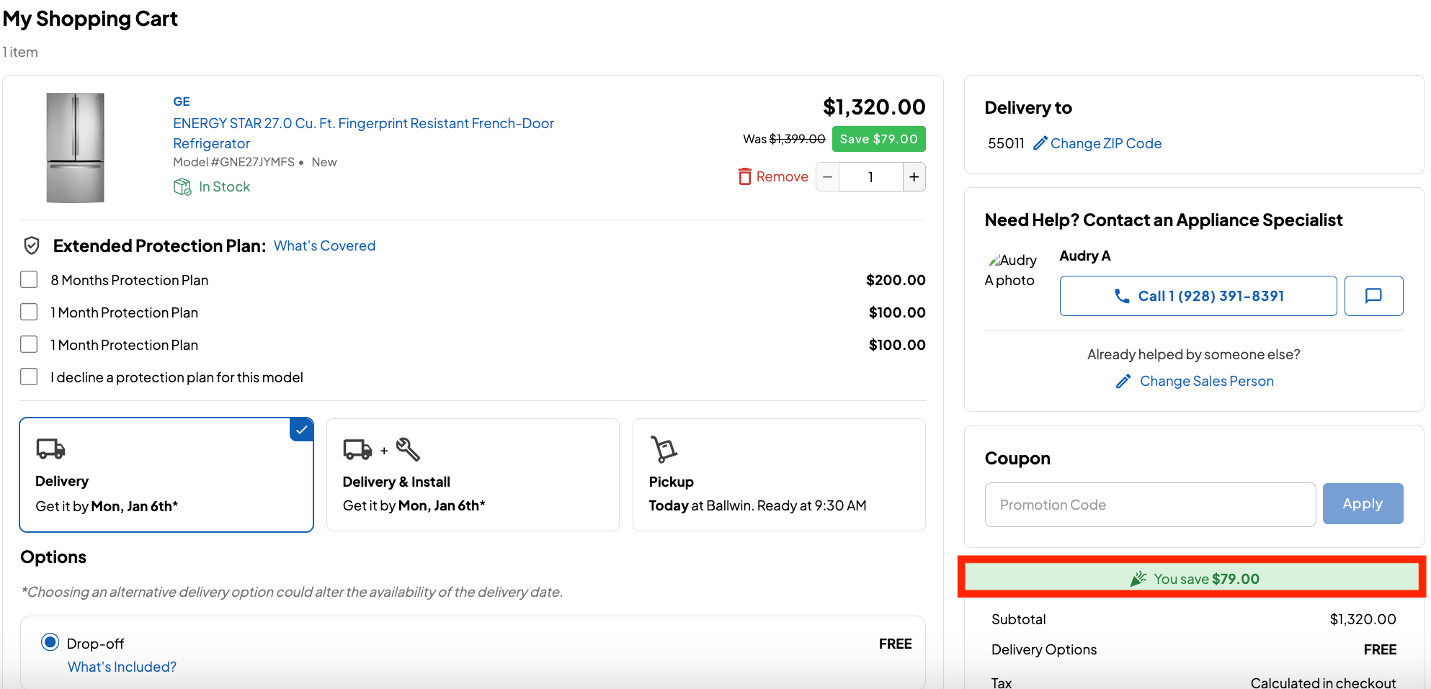Screen dimensions: 1431x689
Task: Click the Extended Protection Plan shield icon
Action: coord(32,246)
